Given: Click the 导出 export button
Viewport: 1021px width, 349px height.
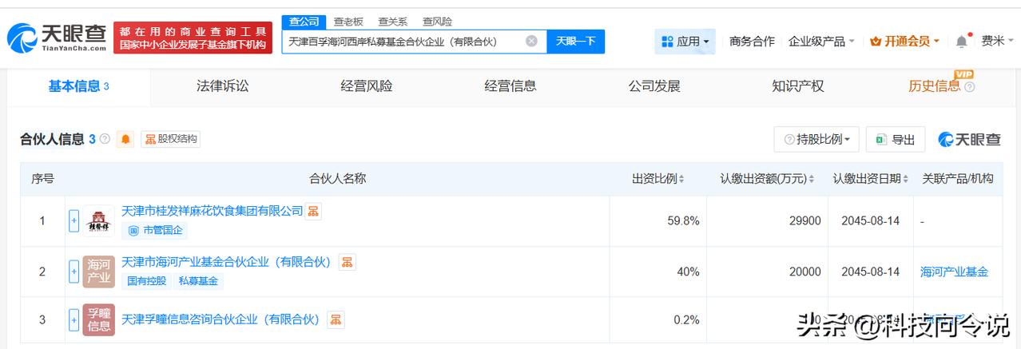Looking at the screenshot, I should [x=896, y=139].
